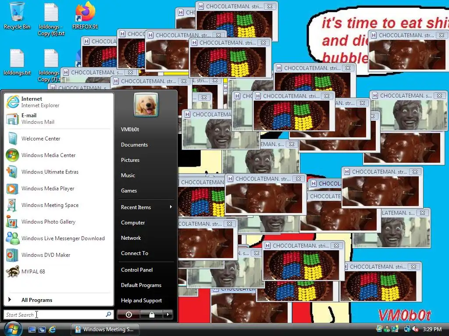The width and height of the screenshot is (449, 336).
Task: Click the 3:29 PM taskbar clock
Action: [x=432, y=329]
